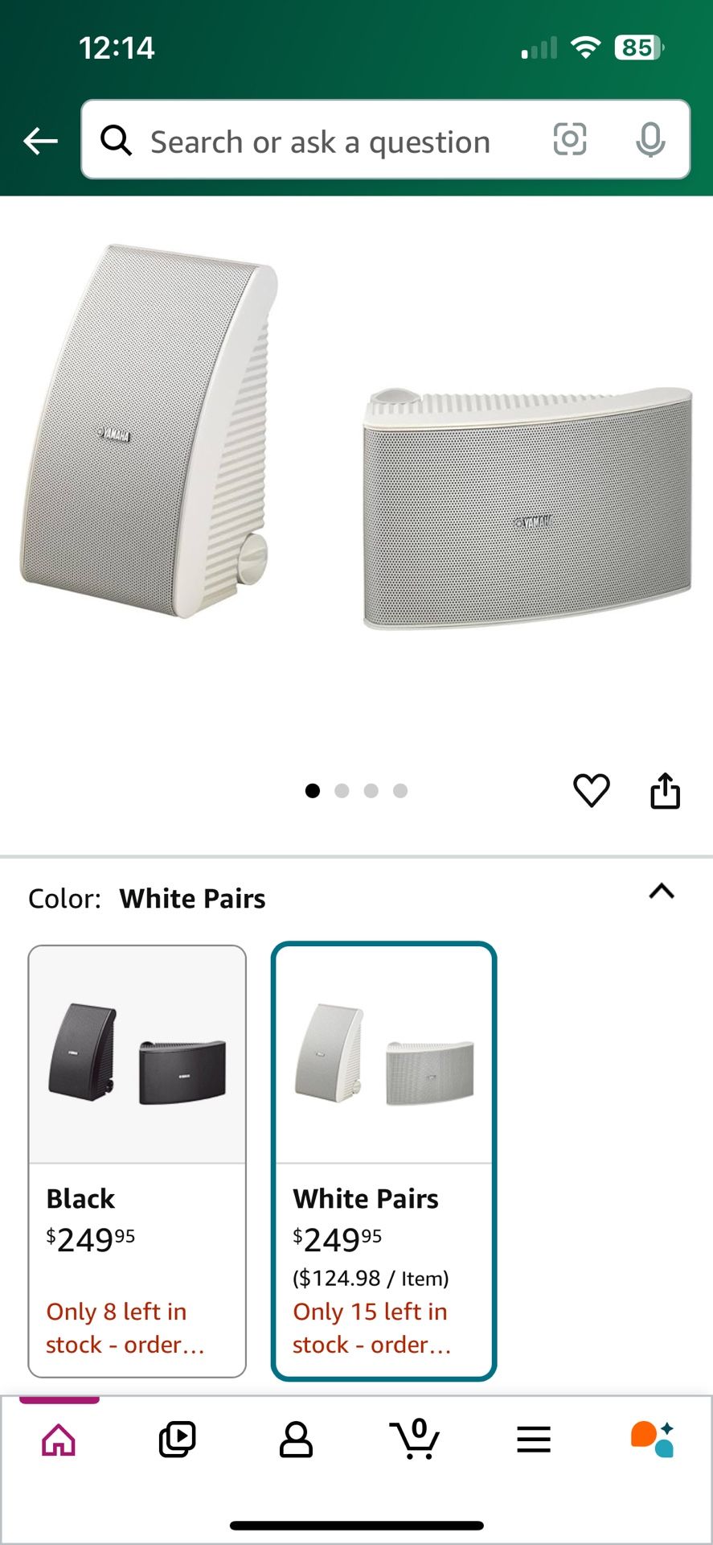Open the shopping cart icon
The height and width of the screenshot is (1545, 713).
click(x=415, y=1439)
